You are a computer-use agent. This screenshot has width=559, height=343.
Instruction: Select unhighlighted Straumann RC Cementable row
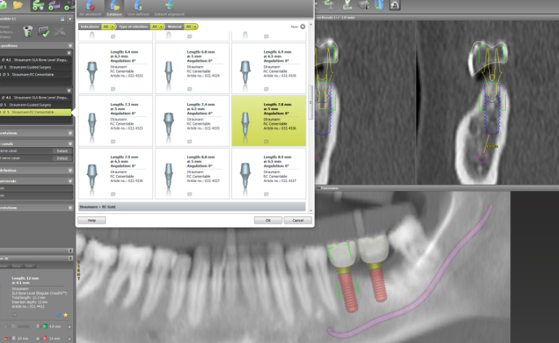[36, 75]
